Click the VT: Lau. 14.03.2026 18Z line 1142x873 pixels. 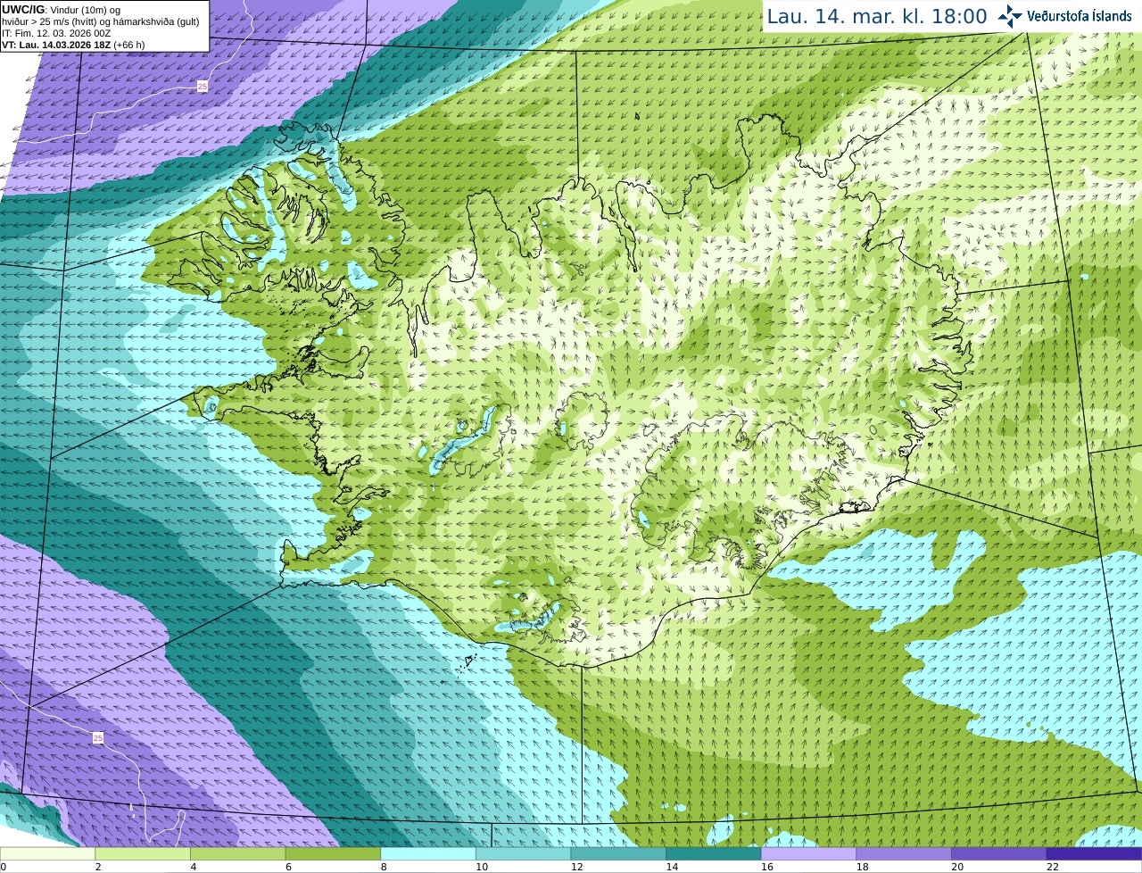73,45
